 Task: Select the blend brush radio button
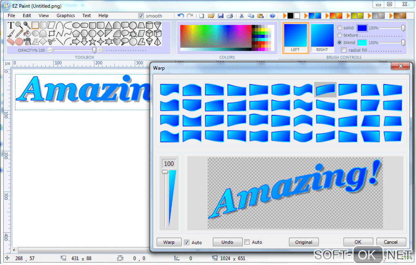[x=339, y=42]
